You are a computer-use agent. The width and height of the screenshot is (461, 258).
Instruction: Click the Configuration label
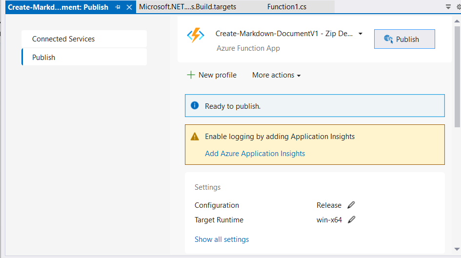pyautogui.click(x=217, y=205)
